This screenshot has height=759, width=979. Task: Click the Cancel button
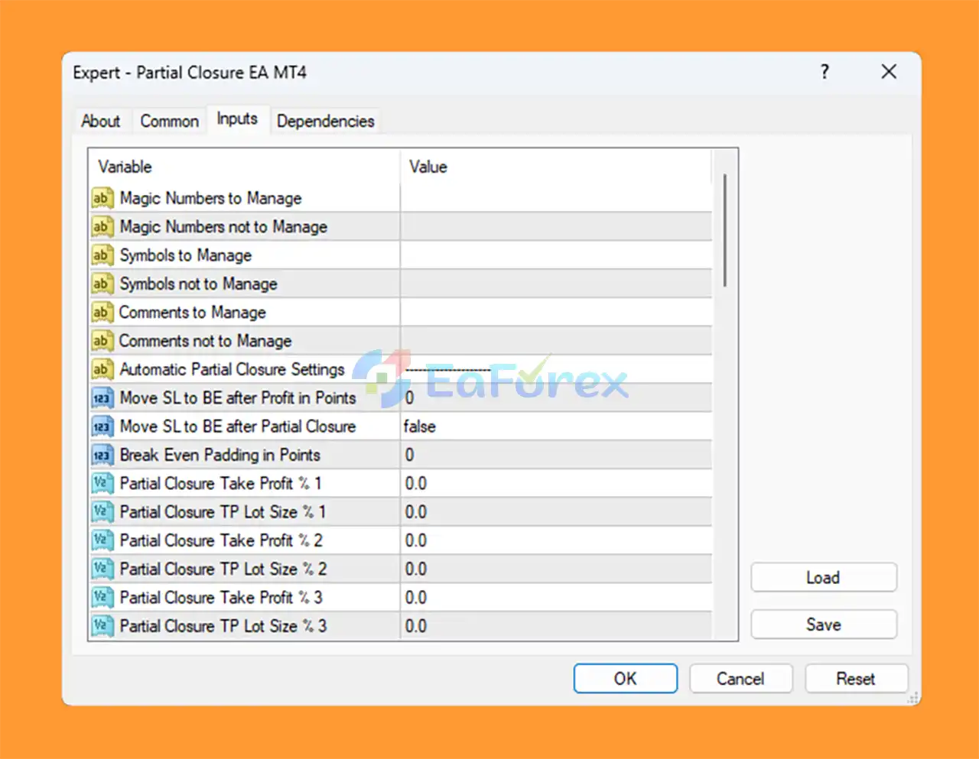click(740, 679)
